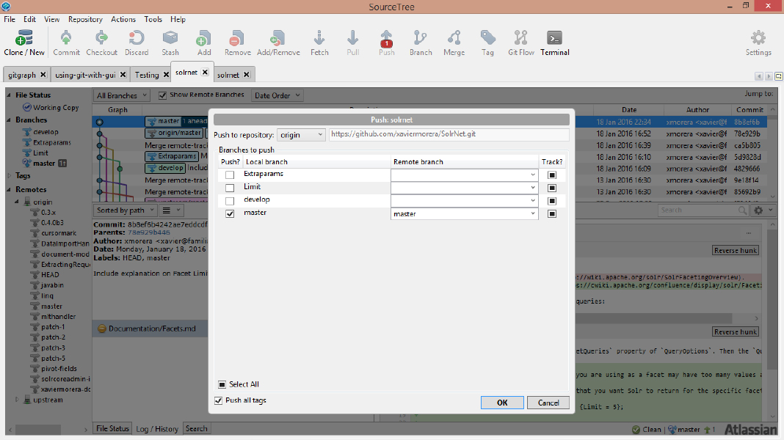Toggle the Push all tags checkbox
The width and height of the screenshot is (784, 440).
pos(219,400)
